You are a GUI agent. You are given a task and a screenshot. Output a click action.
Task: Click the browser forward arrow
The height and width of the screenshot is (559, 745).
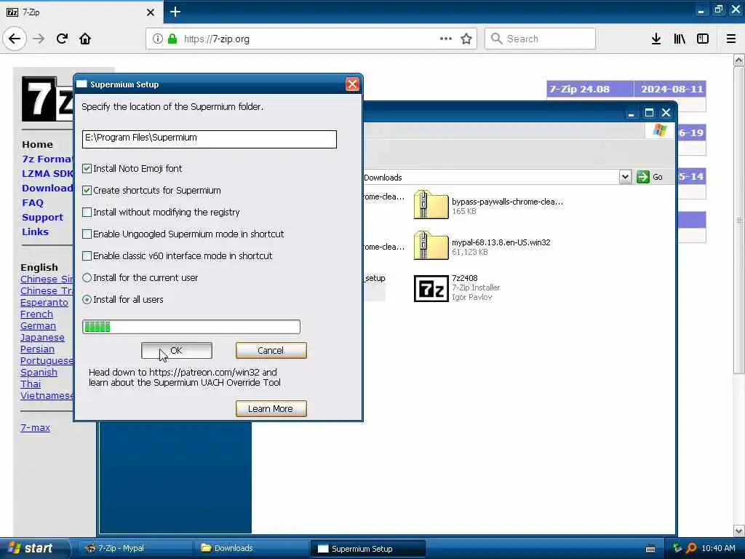click(x=39, y=39)
